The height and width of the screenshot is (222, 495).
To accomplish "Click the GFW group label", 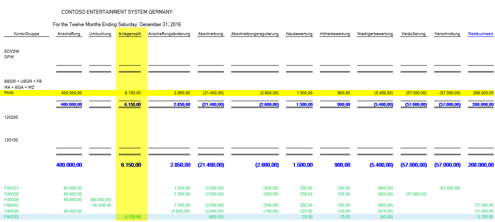I will coord(9,57).
